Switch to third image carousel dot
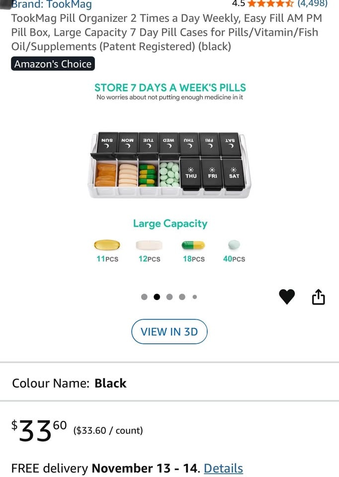This screenshot has width=339, height=477. pyautogui.click(x=169, y=297)
